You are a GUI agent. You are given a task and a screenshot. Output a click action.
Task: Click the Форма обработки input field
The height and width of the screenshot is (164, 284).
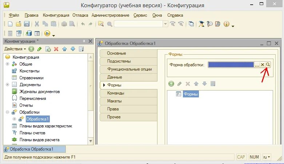(231, 64)
